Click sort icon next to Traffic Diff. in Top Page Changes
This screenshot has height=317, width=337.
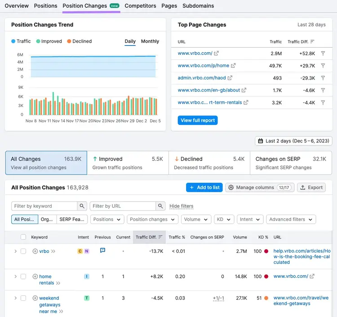coord(312,41)
